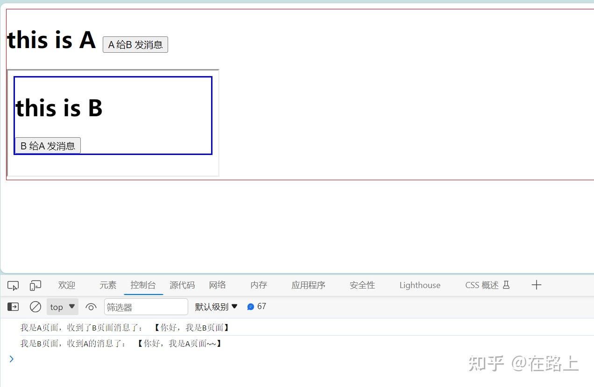Screen dimensions: 594x387
Task: Click the plus icon to add a tool
Action: 537,285
